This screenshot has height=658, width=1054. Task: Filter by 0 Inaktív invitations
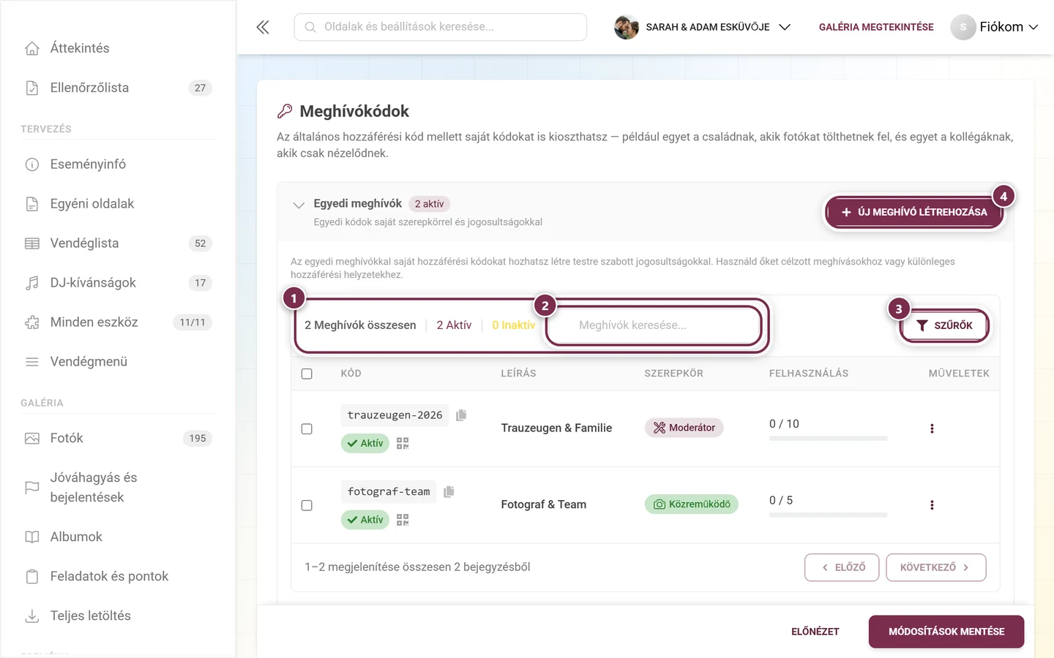513,325
